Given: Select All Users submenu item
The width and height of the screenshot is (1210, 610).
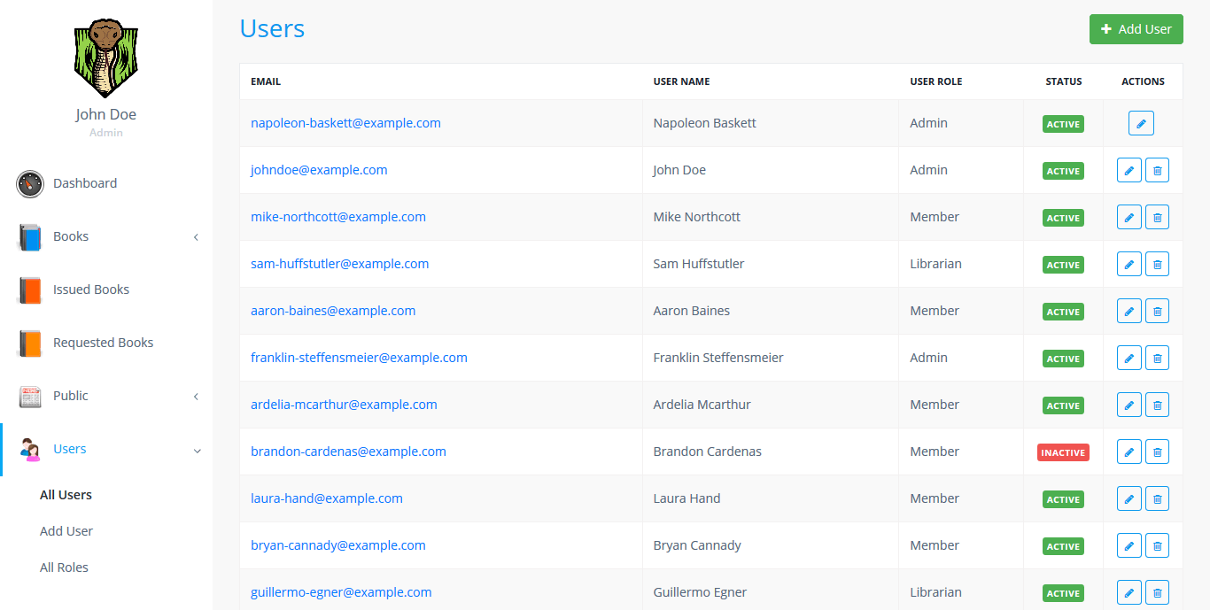Looking at the screenshot, I should (x=66, y=495).
